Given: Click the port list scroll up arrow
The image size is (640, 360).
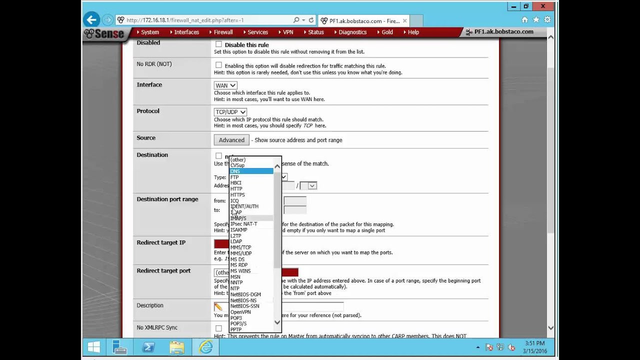Looking at the screenshot, I should pos(277,166).
